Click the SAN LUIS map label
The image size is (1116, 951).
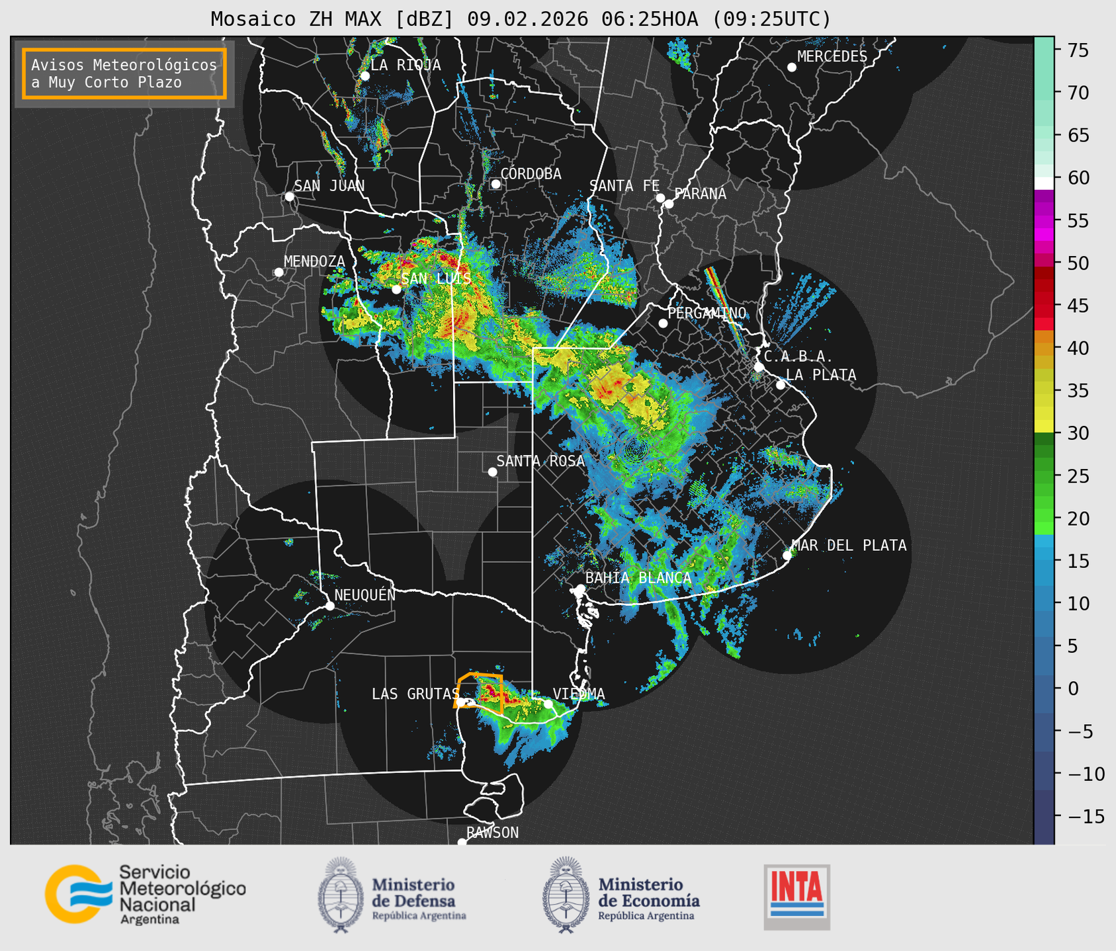[x=437, y=278]
